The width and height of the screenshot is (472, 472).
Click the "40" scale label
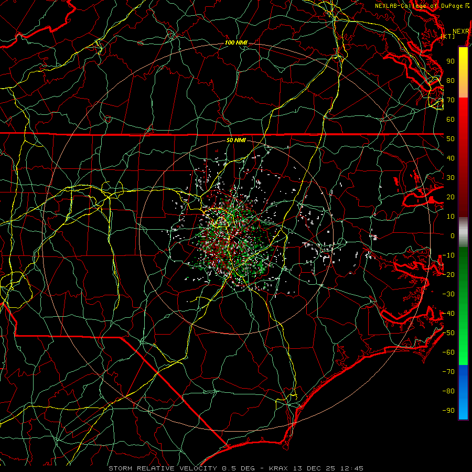450,158
